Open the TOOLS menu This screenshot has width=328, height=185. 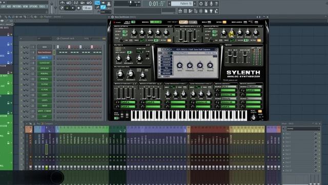[42, 7]
